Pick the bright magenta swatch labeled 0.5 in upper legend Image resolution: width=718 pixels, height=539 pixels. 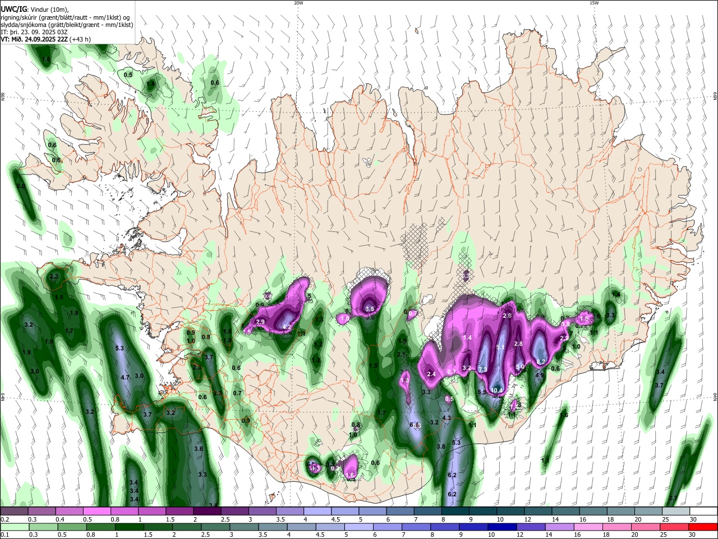[x=96, y=511]
